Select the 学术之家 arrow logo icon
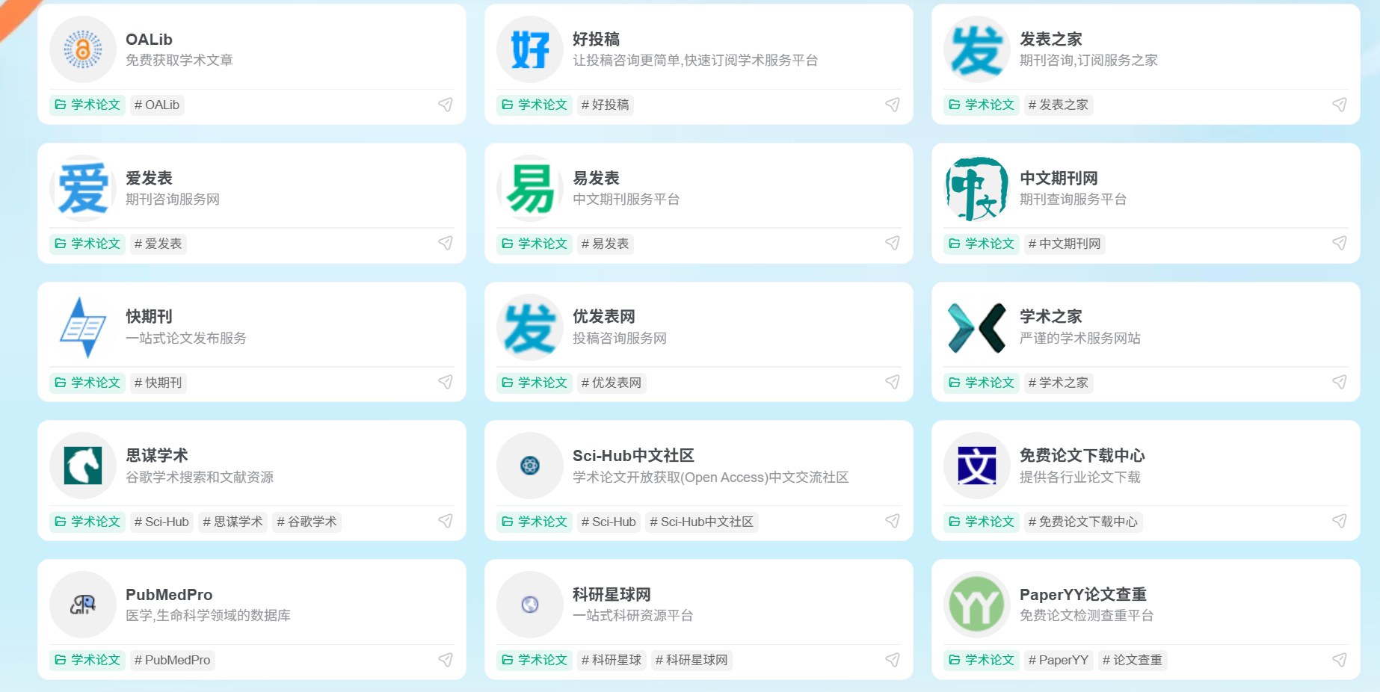Viewport: 1380px width, 692px height. 976,327
